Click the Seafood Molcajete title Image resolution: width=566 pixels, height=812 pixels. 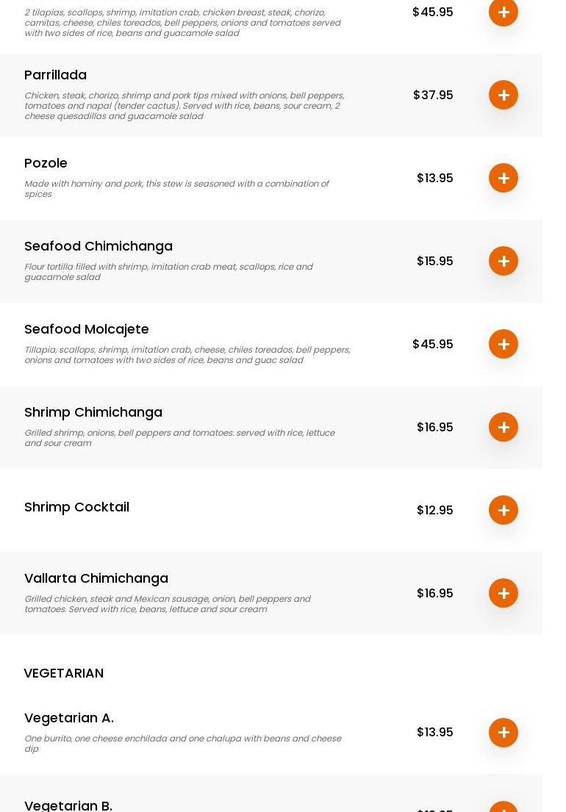pos(87,329)
